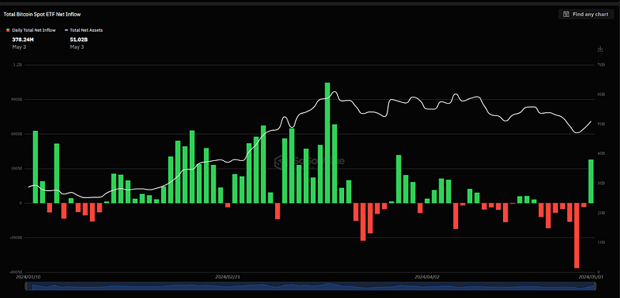Select the rightmost green bar for May 3
620x298 pixels.
pos(591,181)
